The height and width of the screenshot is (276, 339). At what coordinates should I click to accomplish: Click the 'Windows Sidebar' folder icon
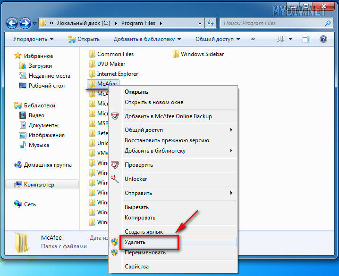(x=176, y=54)
